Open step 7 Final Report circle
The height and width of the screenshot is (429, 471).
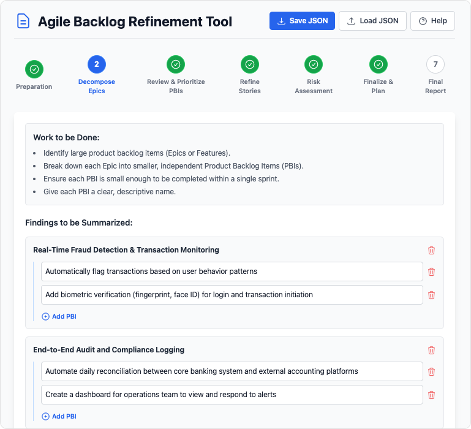[x=435, y=64]
